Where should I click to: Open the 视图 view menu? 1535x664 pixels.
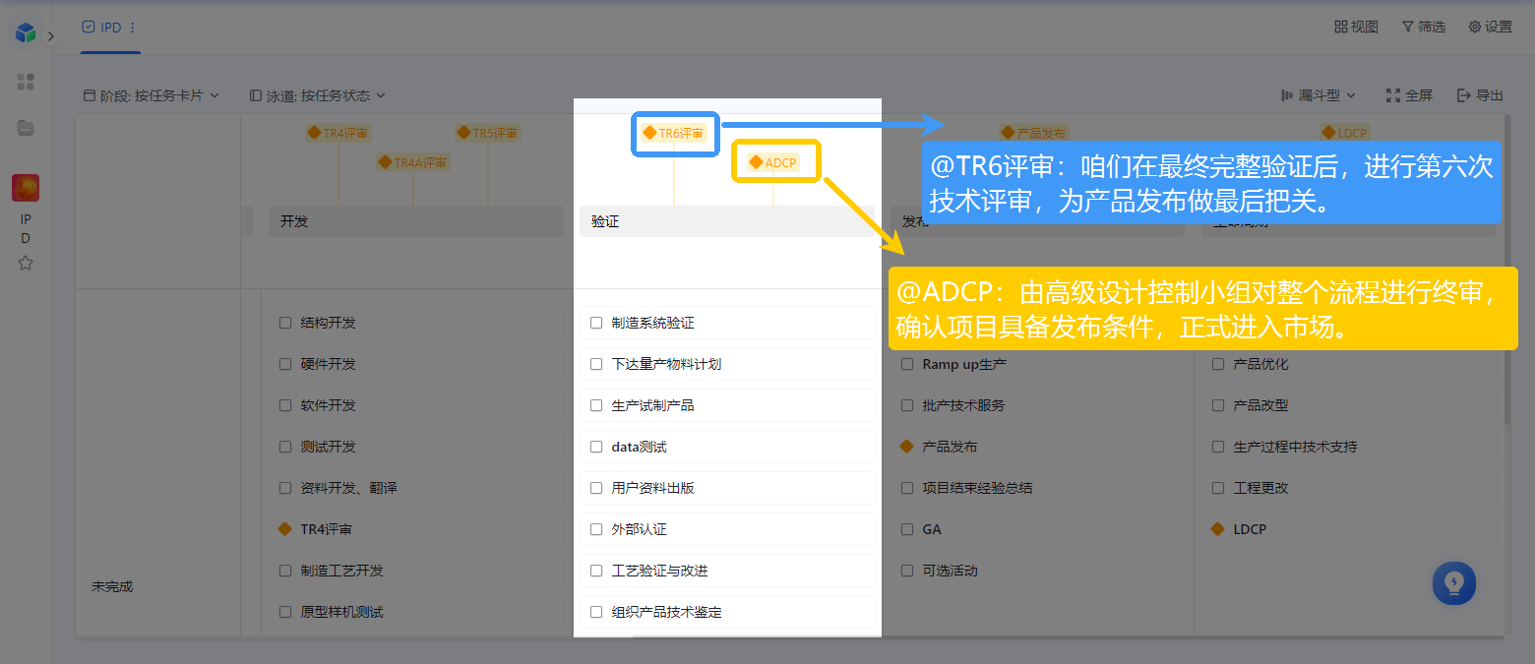tap(1356, 27)
